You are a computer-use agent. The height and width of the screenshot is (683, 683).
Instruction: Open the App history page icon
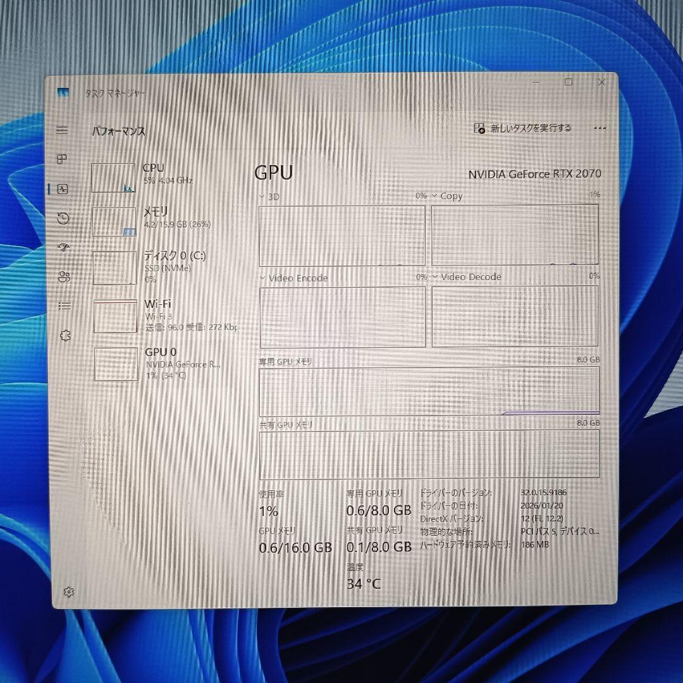tap(63, 218)
